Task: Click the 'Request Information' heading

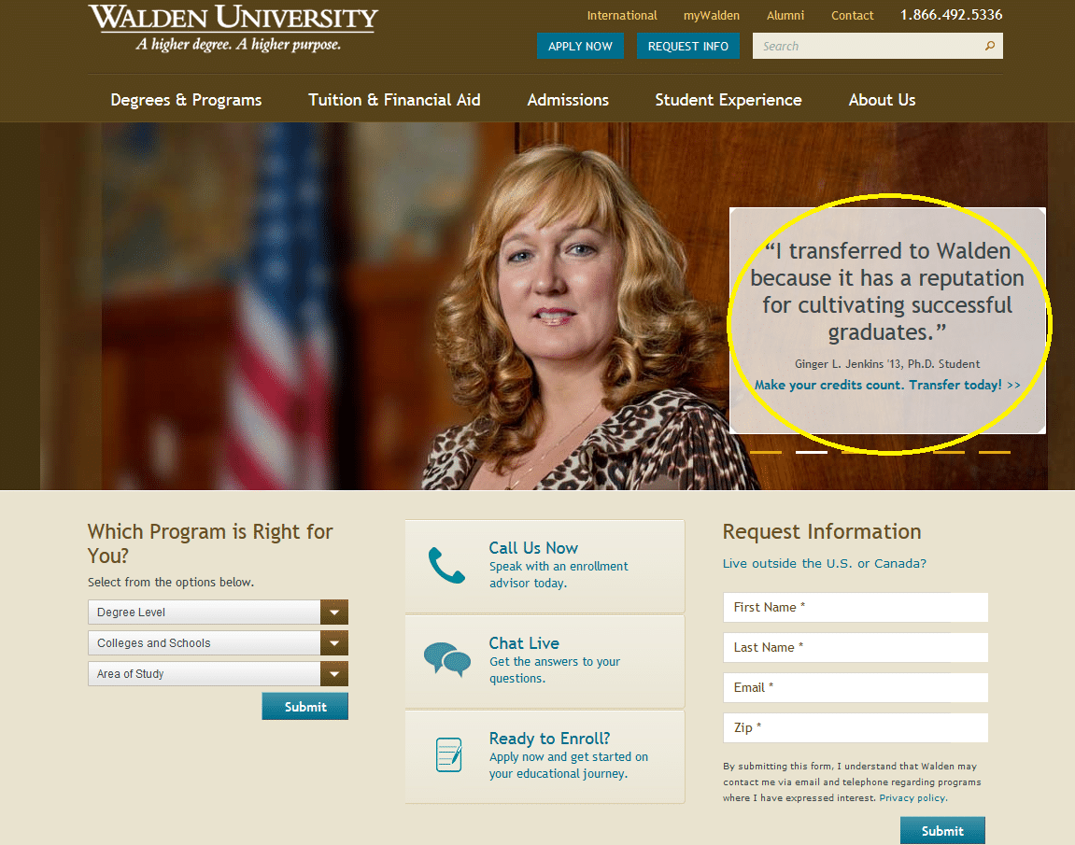Action: click(821, 532)
